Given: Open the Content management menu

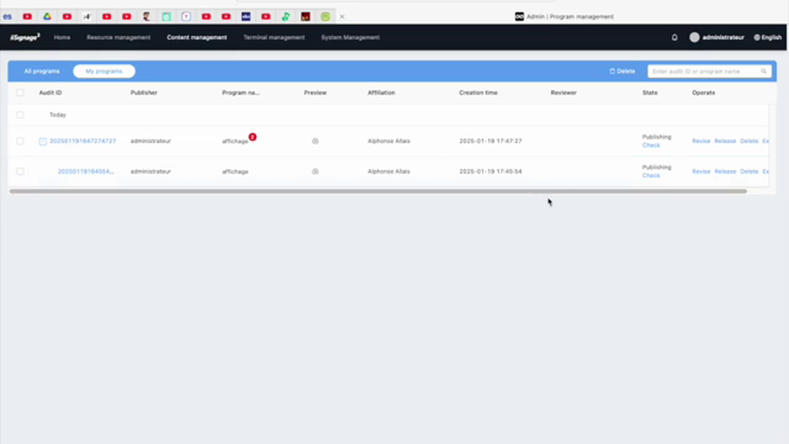Looking at the screenshot, I should [197, 38].
